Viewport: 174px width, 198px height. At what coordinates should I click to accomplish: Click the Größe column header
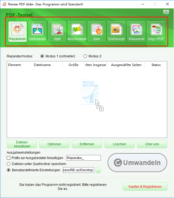click(73, 65)
